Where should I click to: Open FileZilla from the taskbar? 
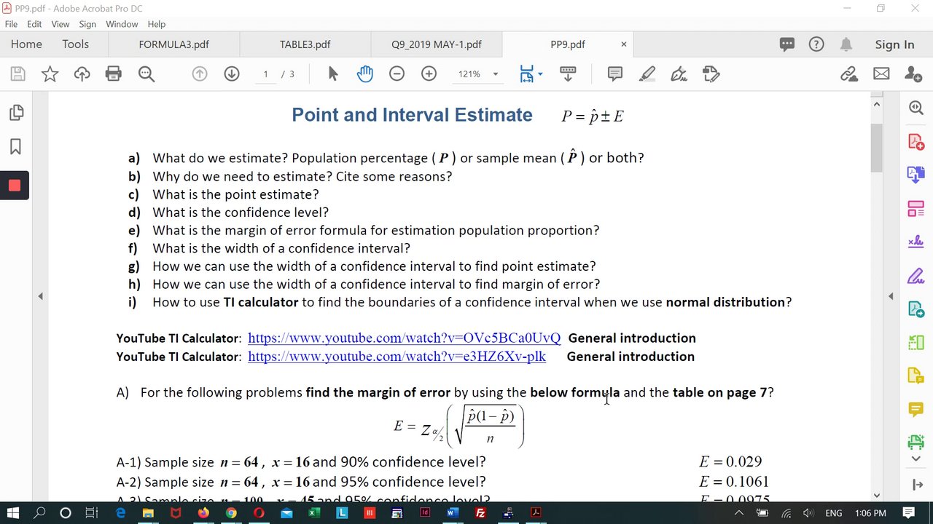coord(480,513)
